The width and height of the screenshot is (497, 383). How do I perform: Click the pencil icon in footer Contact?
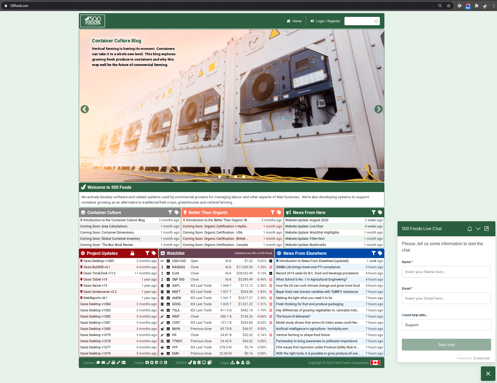(x=118, y=363)
